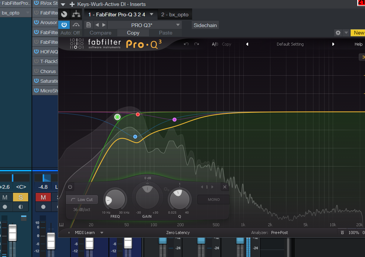365x257 pixels.
Task: Open the dropdown arrow next to FabFilter Pro-Q 3 tab
Action: pos(152,14)
